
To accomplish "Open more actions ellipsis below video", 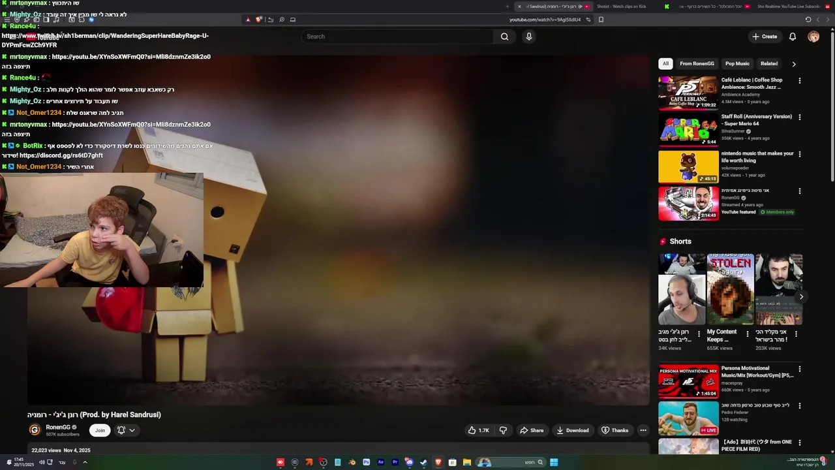I will 643,430.
